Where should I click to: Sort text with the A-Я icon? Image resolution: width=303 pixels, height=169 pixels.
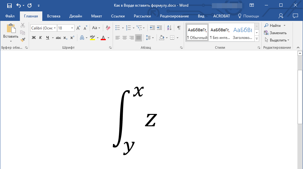click(x=169, y=28)
